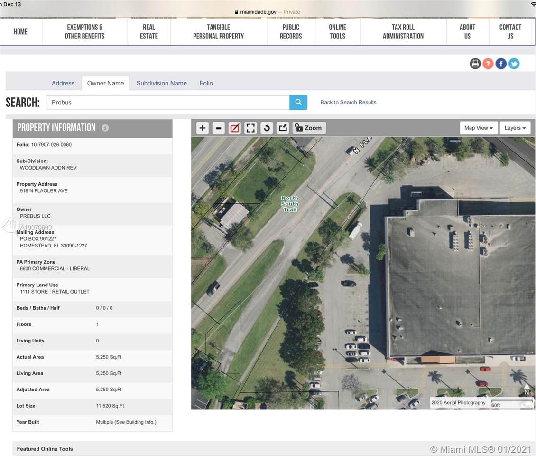Expand the Layers dropdown
Viewport: 536px width, 456px height.
[515, 128]
